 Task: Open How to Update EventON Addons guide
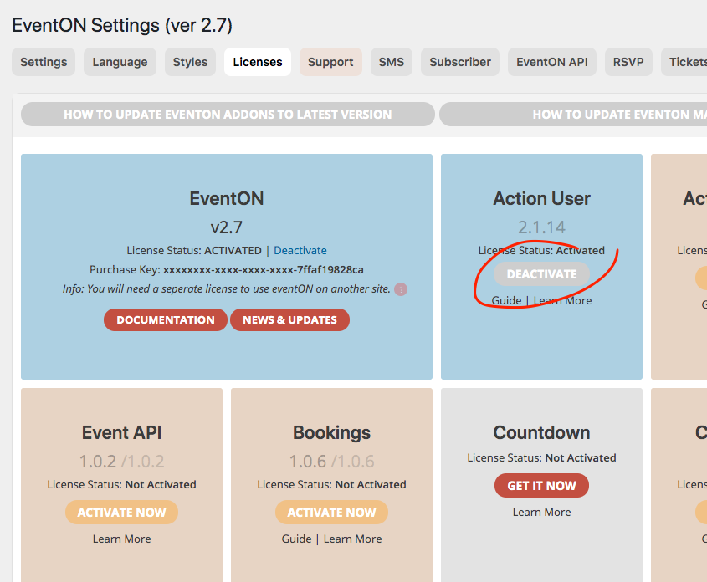tap(228, 115)
